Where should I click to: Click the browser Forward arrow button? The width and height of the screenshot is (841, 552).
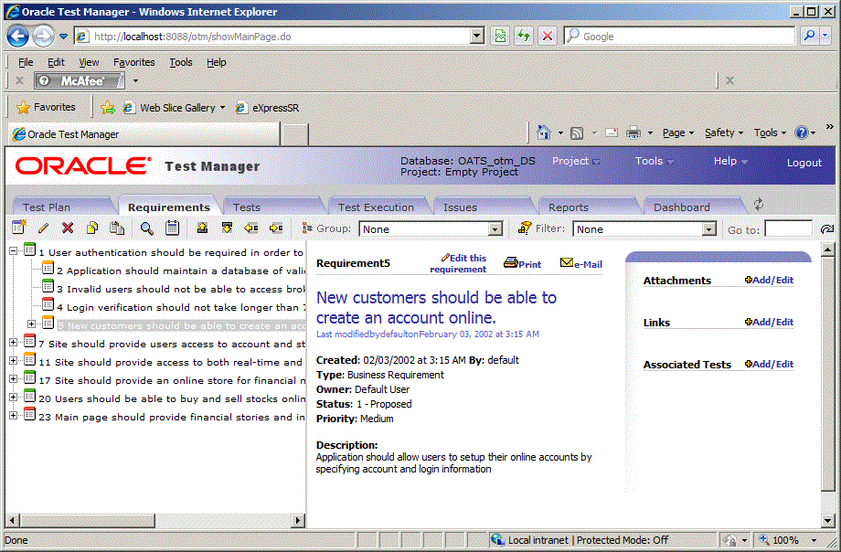tap(43, 37)
